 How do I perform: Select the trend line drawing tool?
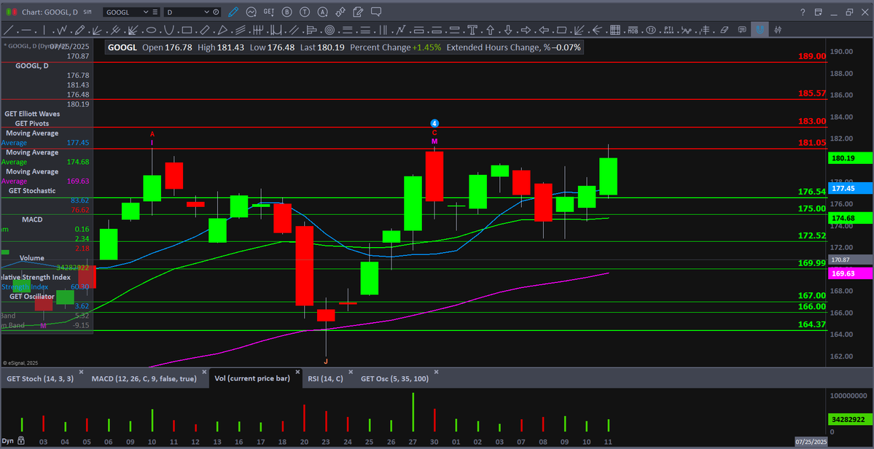click(x=8, y=30)
